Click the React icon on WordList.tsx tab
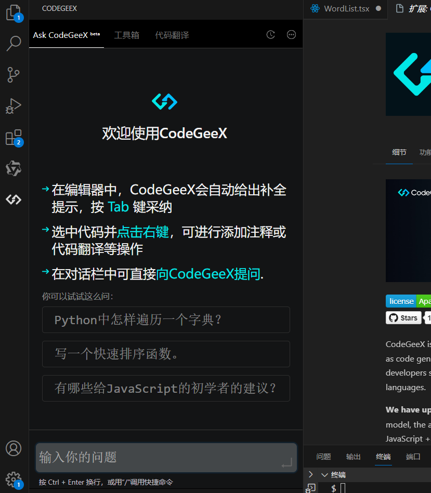 [x=315, y=8]
